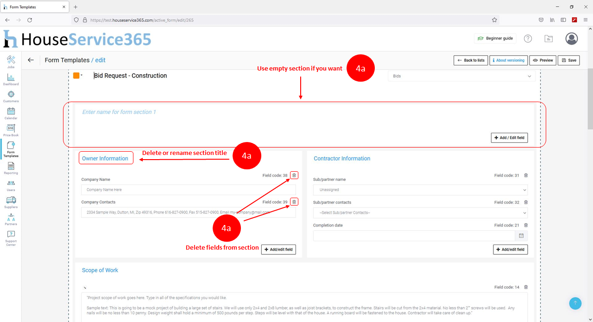593x322 pixels.
Task: Open the Beginner guide
Action: click(495, 39)
